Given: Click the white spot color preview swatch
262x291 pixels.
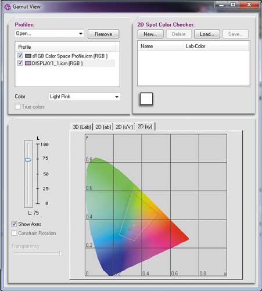Looking at the screenshot, I should pos(146,99).
